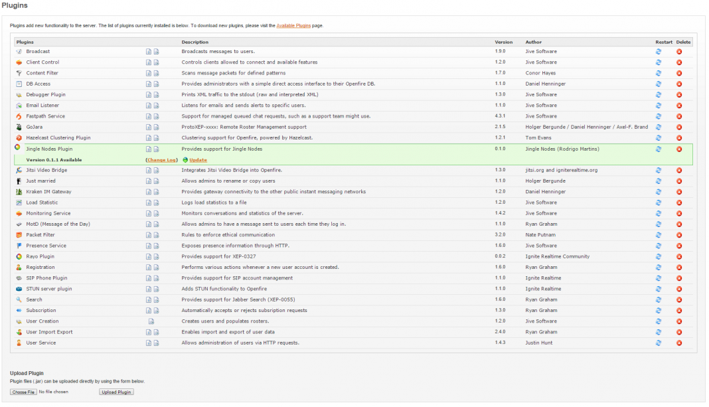Delete the Monitoring Service plugin

pyautogui.click(x=679, y=213)
